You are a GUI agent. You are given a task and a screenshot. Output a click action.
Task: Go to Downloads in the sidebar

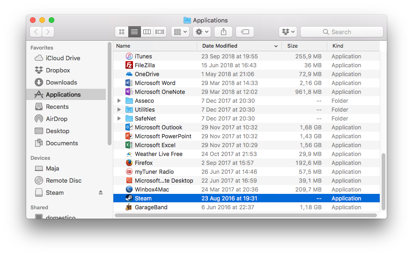coord(61,82)
